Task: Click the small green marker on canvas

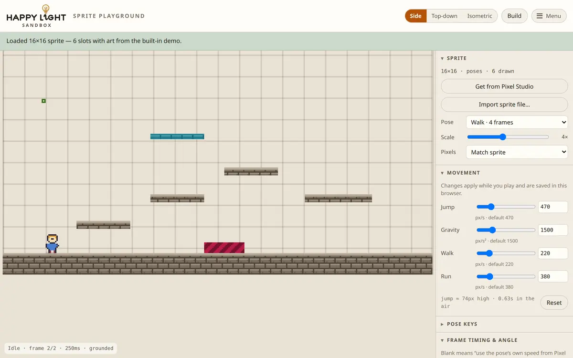Action: pyautogui.click(x=43, y=101)
